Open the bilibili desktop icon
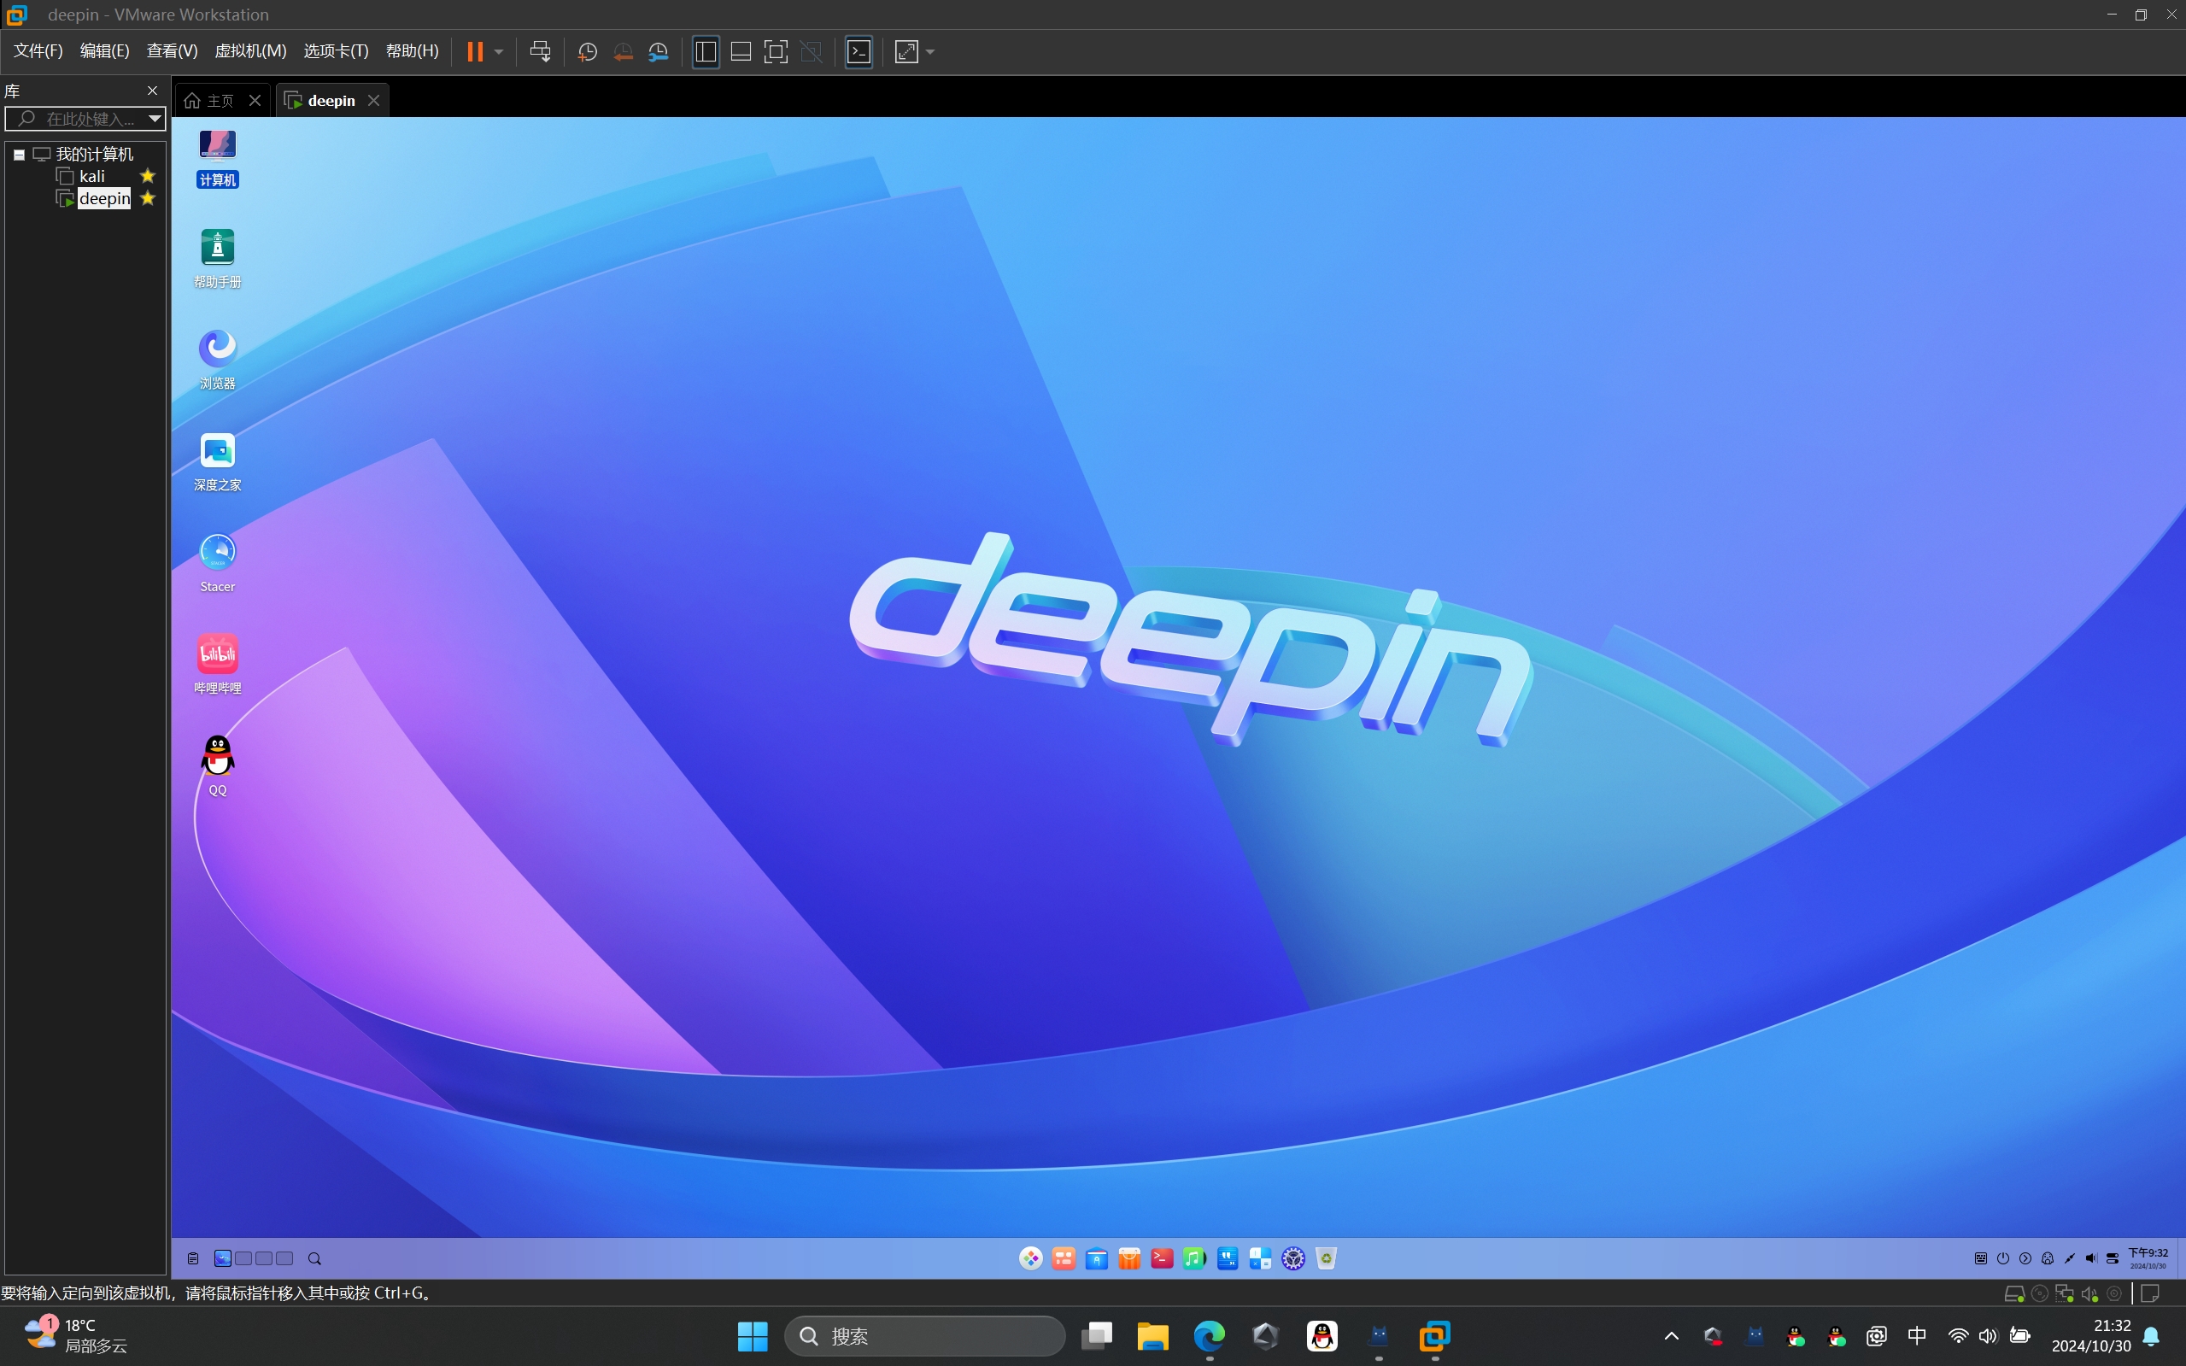Screen dimensions: 2186x1366 pos(218,664)
